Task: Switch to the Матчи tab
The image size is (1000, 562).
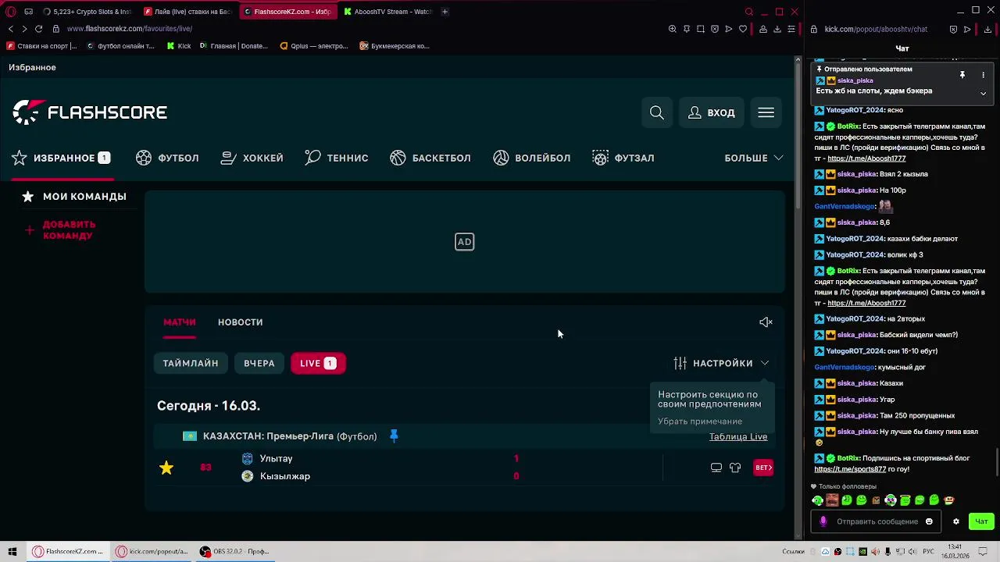Action: click(x=180, y=322)
